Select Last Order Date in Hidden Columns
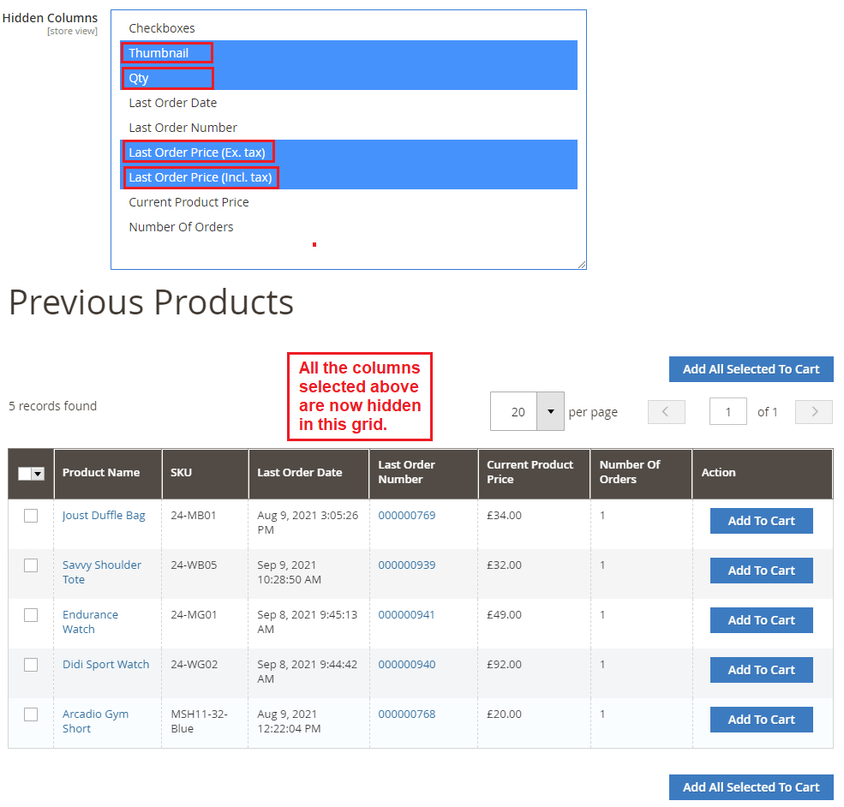 173,102
